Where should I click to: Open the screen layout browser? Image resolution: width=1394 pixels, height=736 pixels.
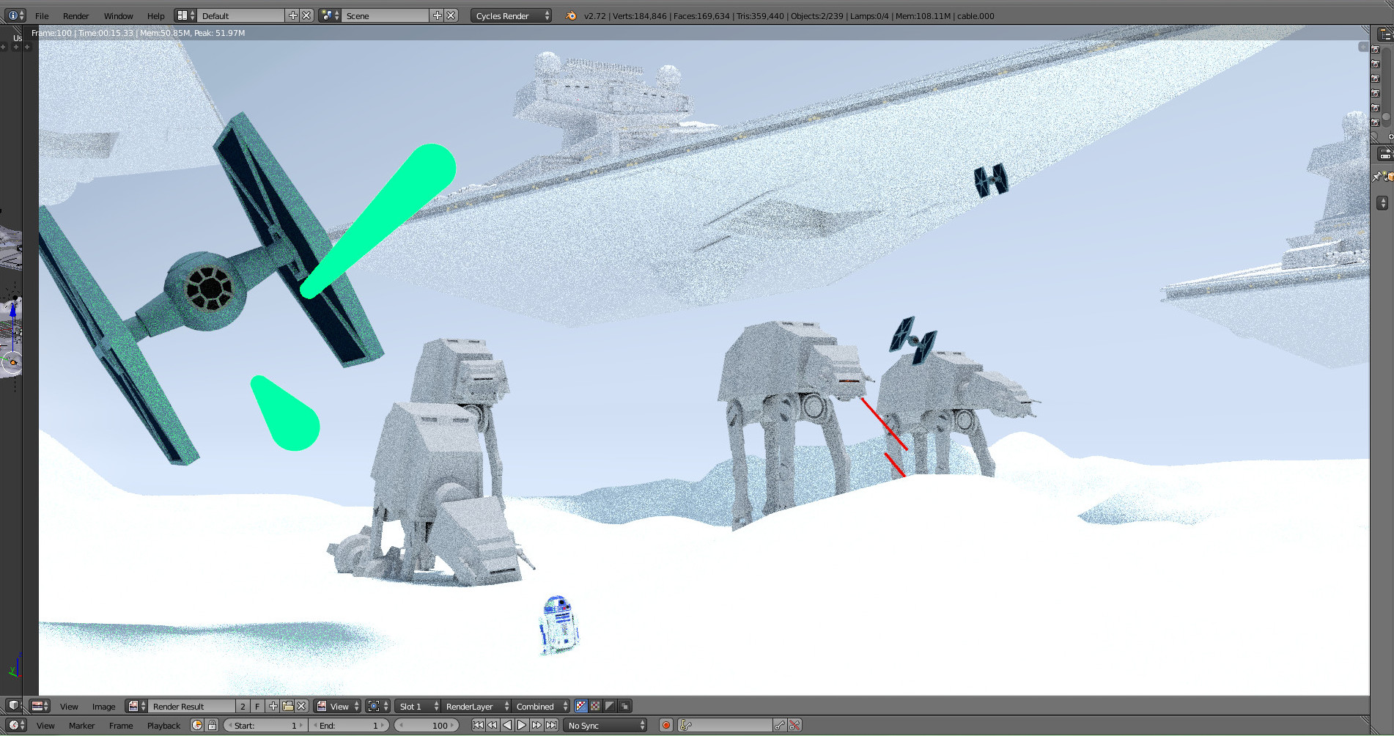tap(185, 15)
